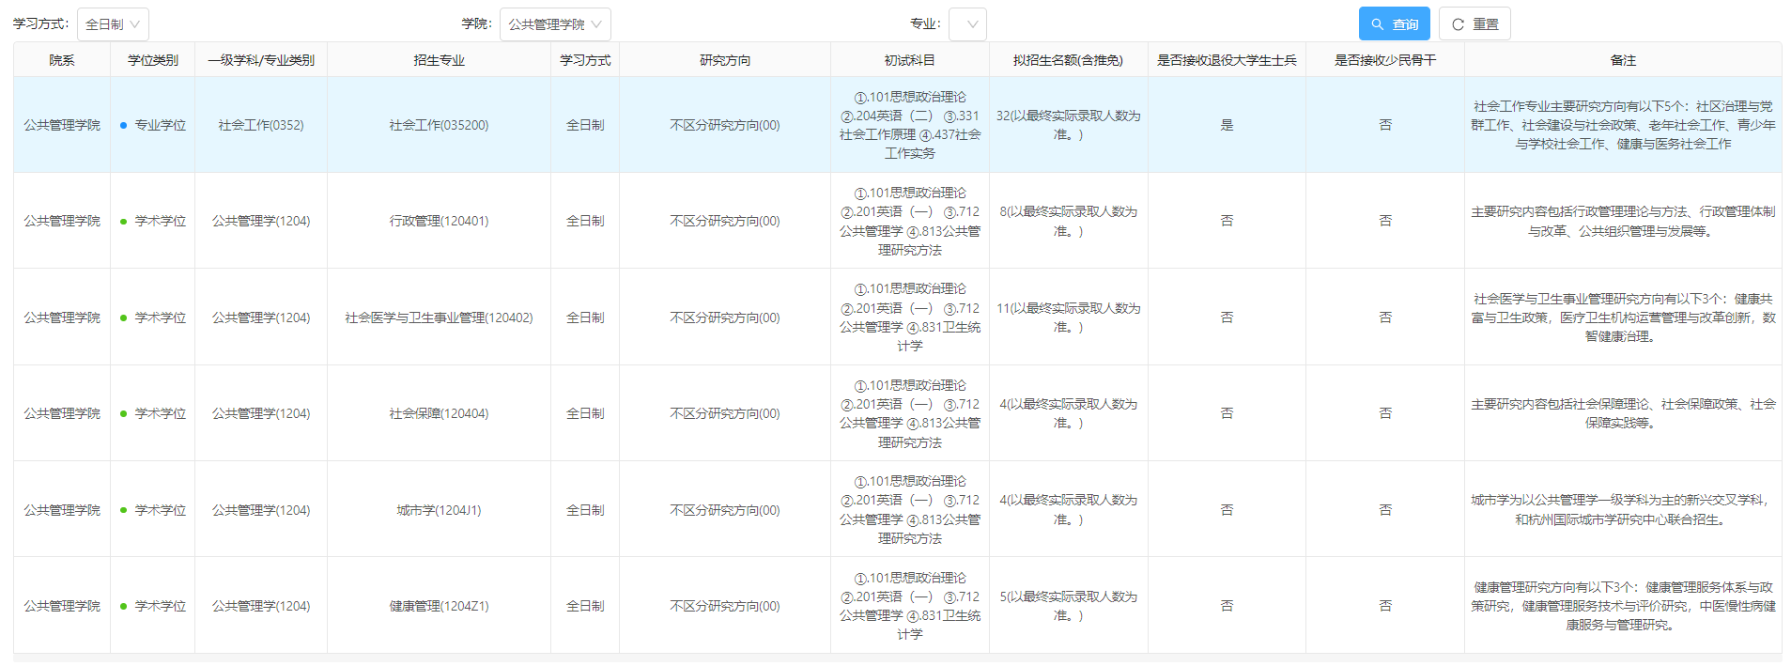This screenshot has width=1791, height=666.
Task: Click 公共管理学(1204) in the 城市学 row
Action: (261, 510)
